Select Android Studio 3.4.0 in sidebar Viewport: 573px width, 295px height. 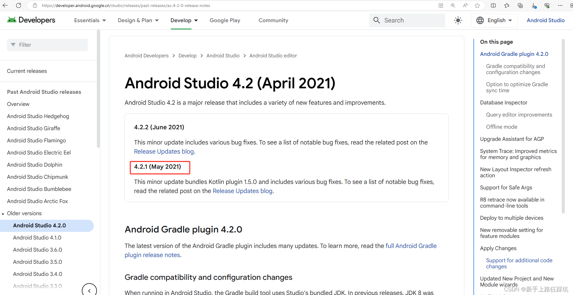[38, 274]
